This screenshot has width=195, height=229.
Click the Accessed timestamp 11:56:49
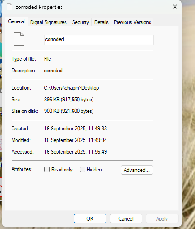[x=75, y=152]
